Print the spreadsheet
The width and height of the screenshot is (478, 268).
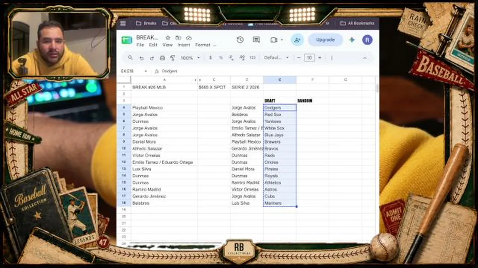click(162, 58)
